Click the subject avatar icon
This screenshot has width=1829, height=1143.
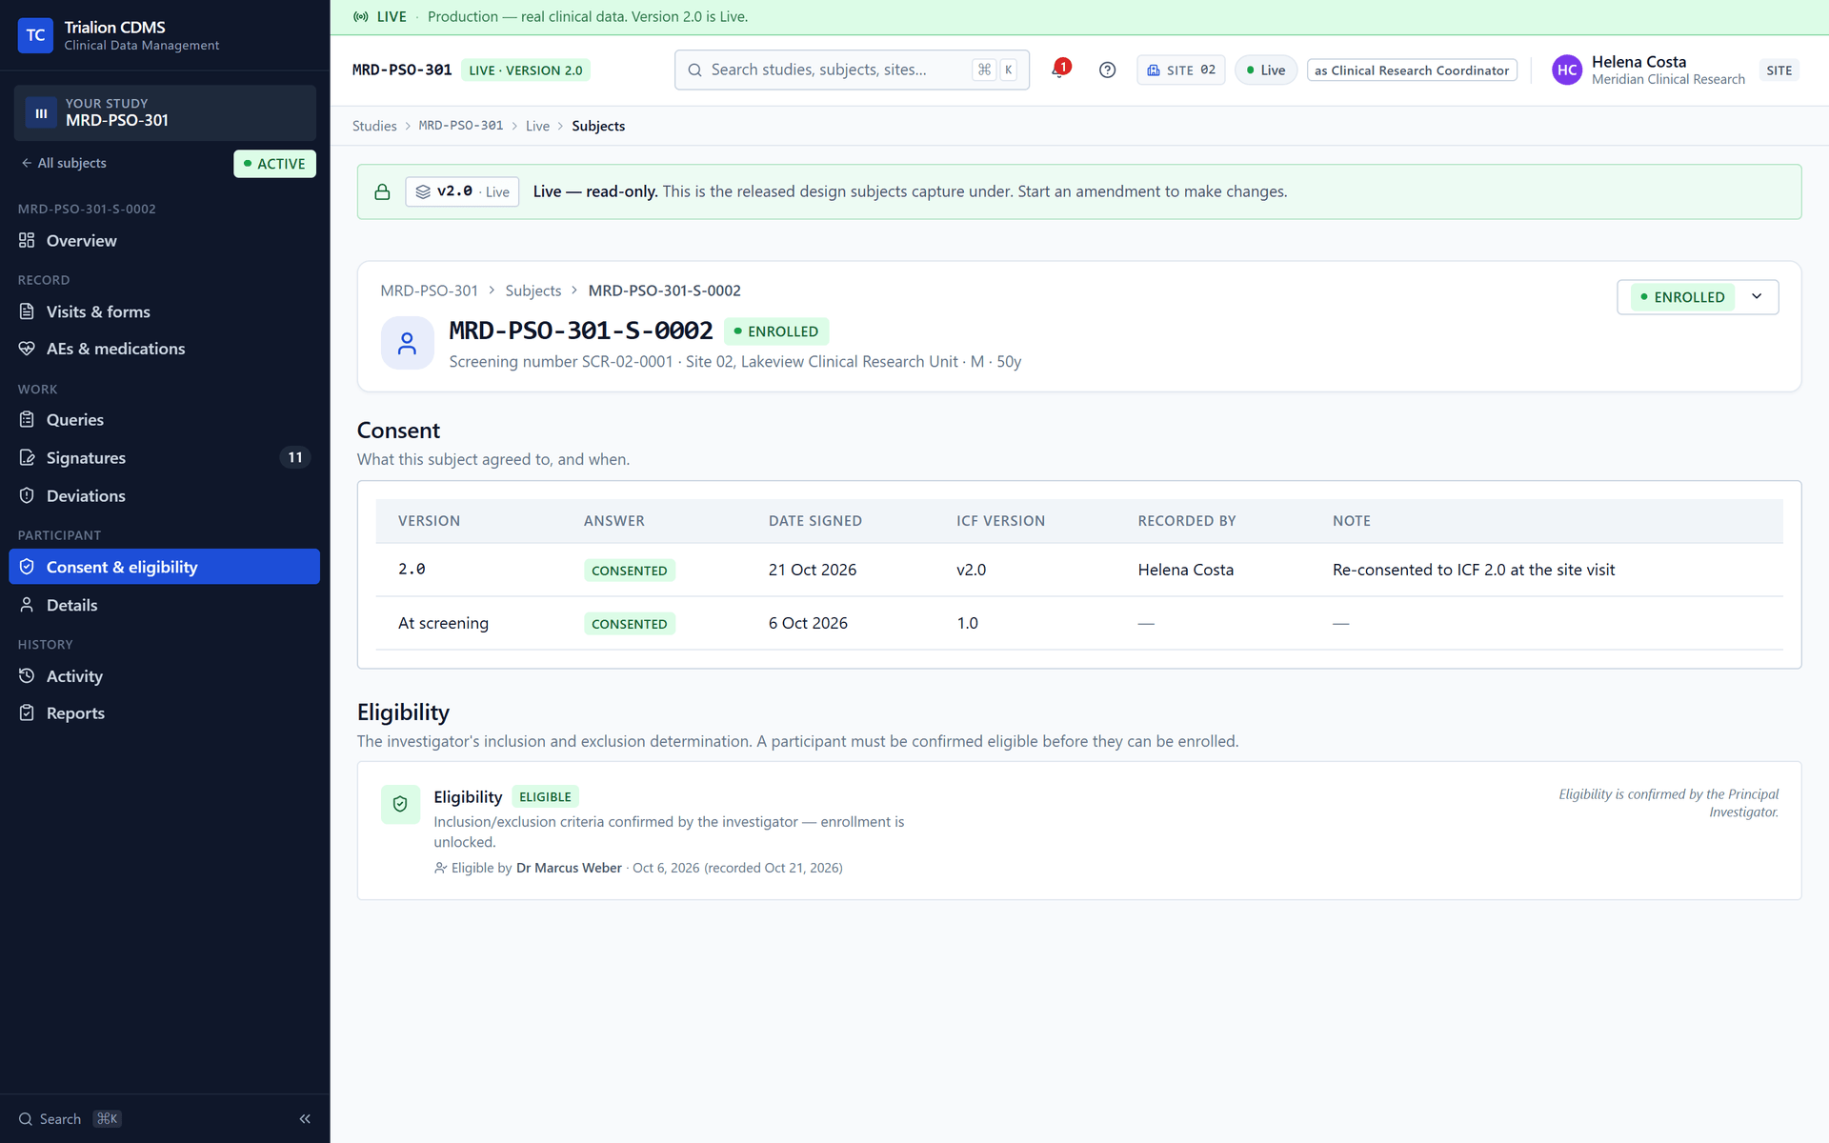408,343
